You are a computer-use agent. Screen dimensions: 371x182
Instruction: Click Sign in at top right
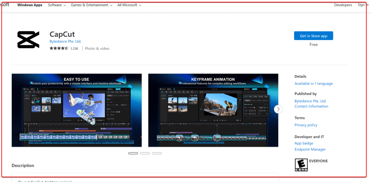pos(363,5)
